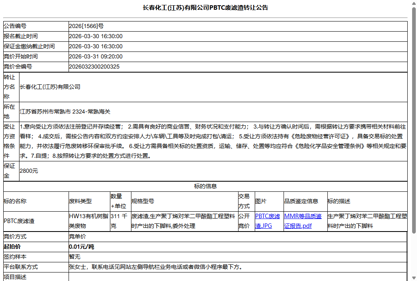This screenshot has height=281, width=417.
Task: Open the PBTC废滤渣.JPG image link
Action: [x=267, y=221]
